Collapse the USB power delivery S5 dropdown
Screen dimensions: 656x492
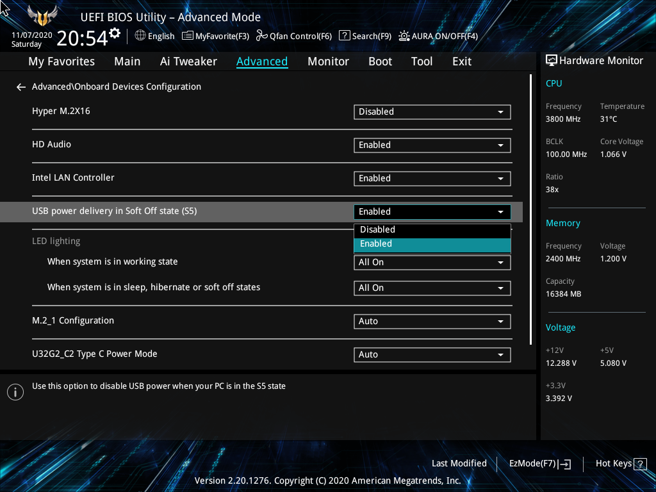click(x=432, y=211)
